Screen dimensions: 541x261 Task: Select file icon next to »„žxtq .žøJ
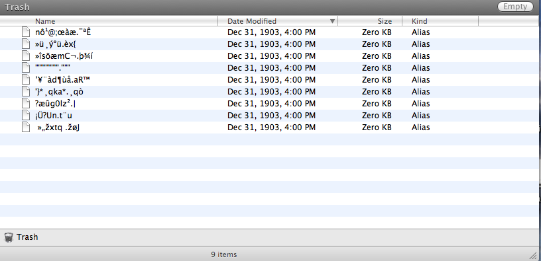26,127
